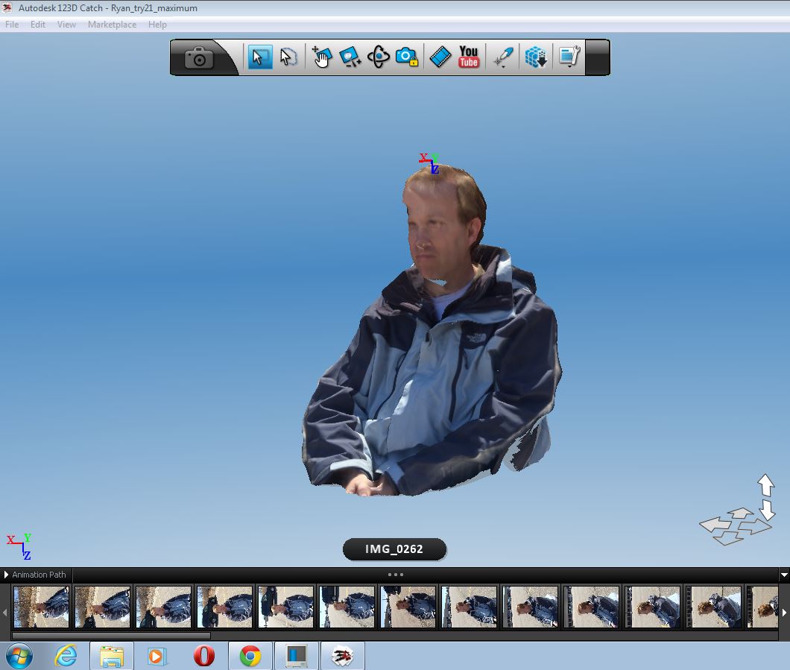Launch Opera browser from the taskbar
This screenshot has width=790, height=670.
[x=204, y=657]
